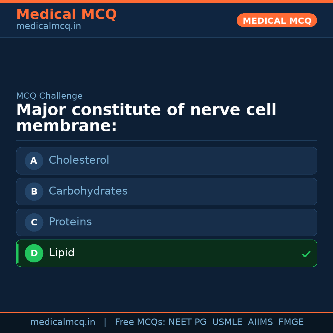Click the question text about nerve cell membrane

pos(146,118)
